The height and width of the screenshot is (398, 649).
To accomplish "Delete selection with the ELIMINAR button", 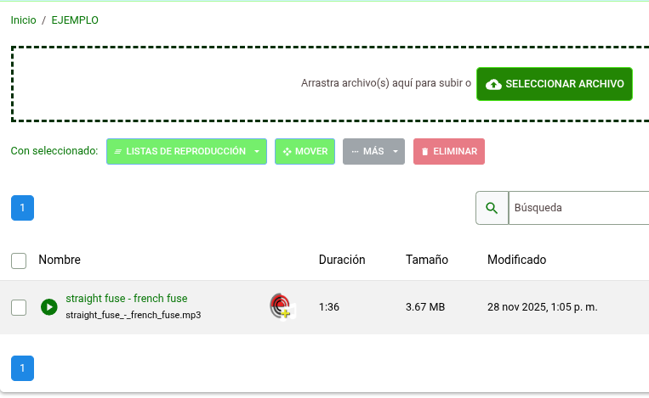I will [x=448, y=152].
